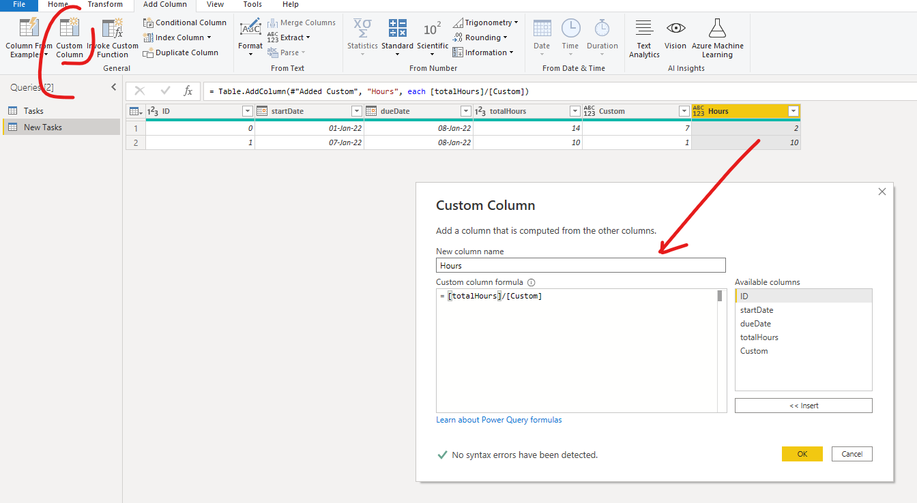The width and height of the screenshot is (917, 503).
Task: Open the Date column options
Action: 542,37
